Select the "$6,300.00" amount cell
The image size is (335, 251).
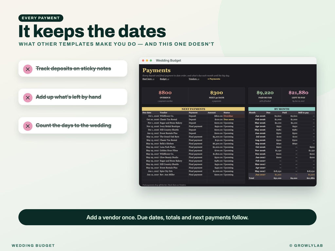point(218,144)
